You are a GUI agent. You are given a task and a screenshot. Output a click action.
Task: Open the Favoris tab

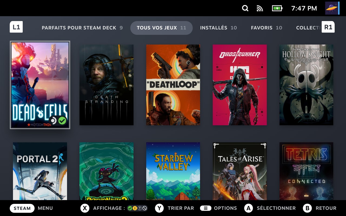267,28
